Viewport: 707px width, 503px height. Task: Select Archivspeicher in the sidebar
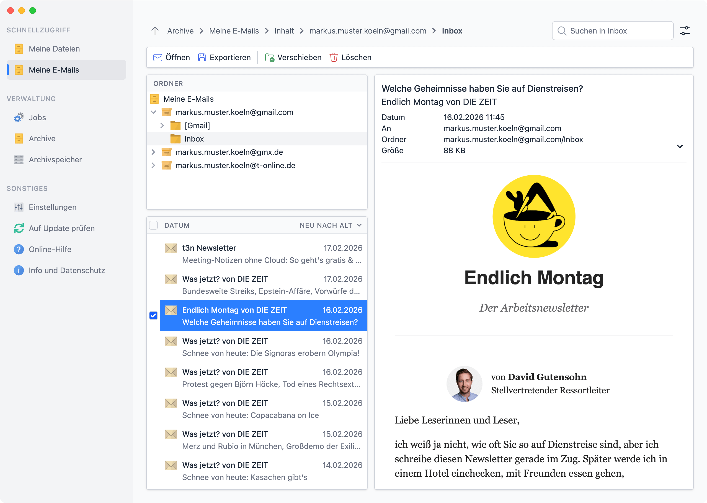(x=56, y=160)
